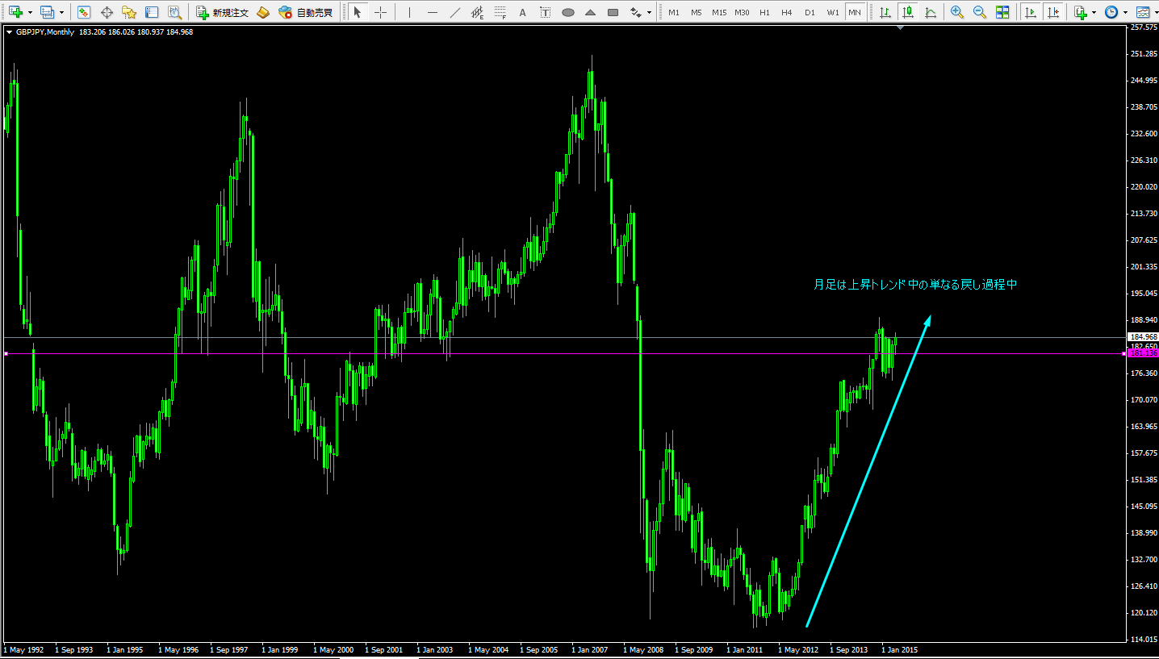Screen dimensions: 1159x659
Task: Expand the New Chart dropdown arrow
Action: (x=30, y=13)
